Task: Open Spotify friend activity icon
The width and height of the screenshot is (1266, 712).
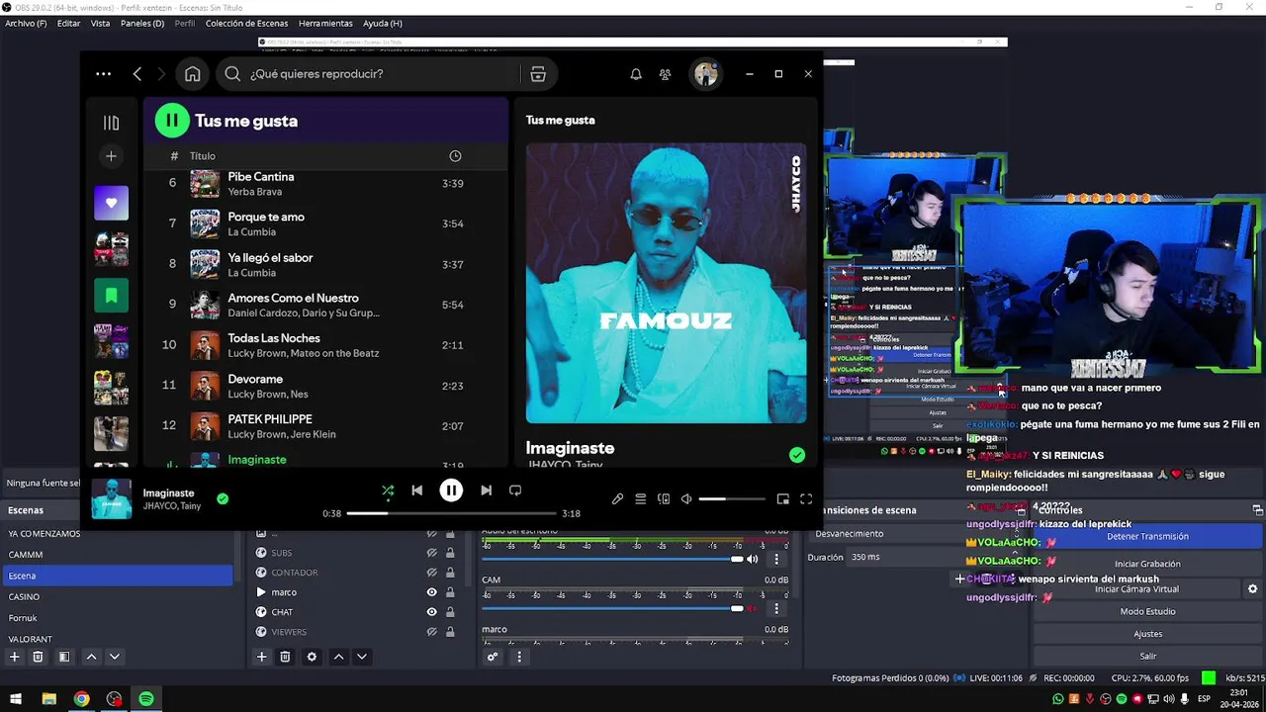Action: tap(666, 74)
